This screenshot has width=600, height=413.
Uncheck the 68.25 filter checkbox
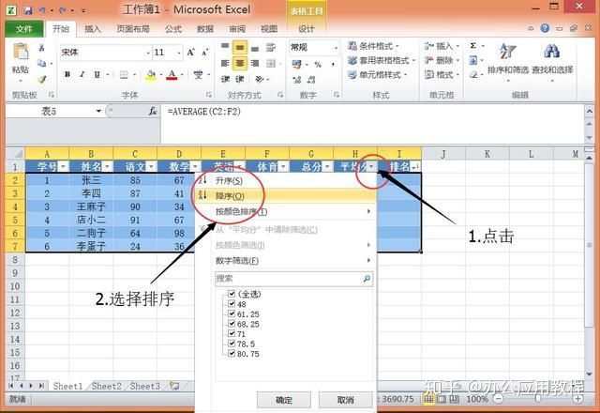(x=232, y=323)
